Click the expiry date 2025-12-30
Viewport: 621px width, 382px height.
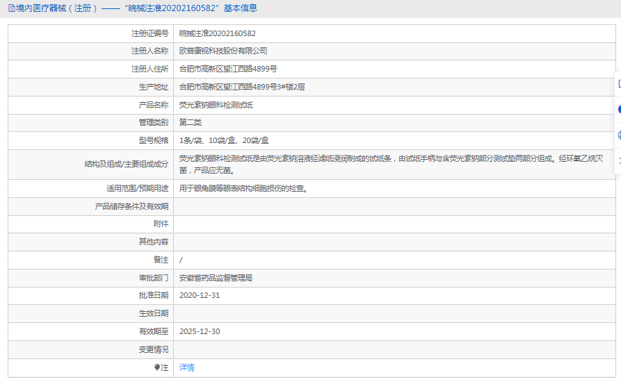click(x=200, y=331)
